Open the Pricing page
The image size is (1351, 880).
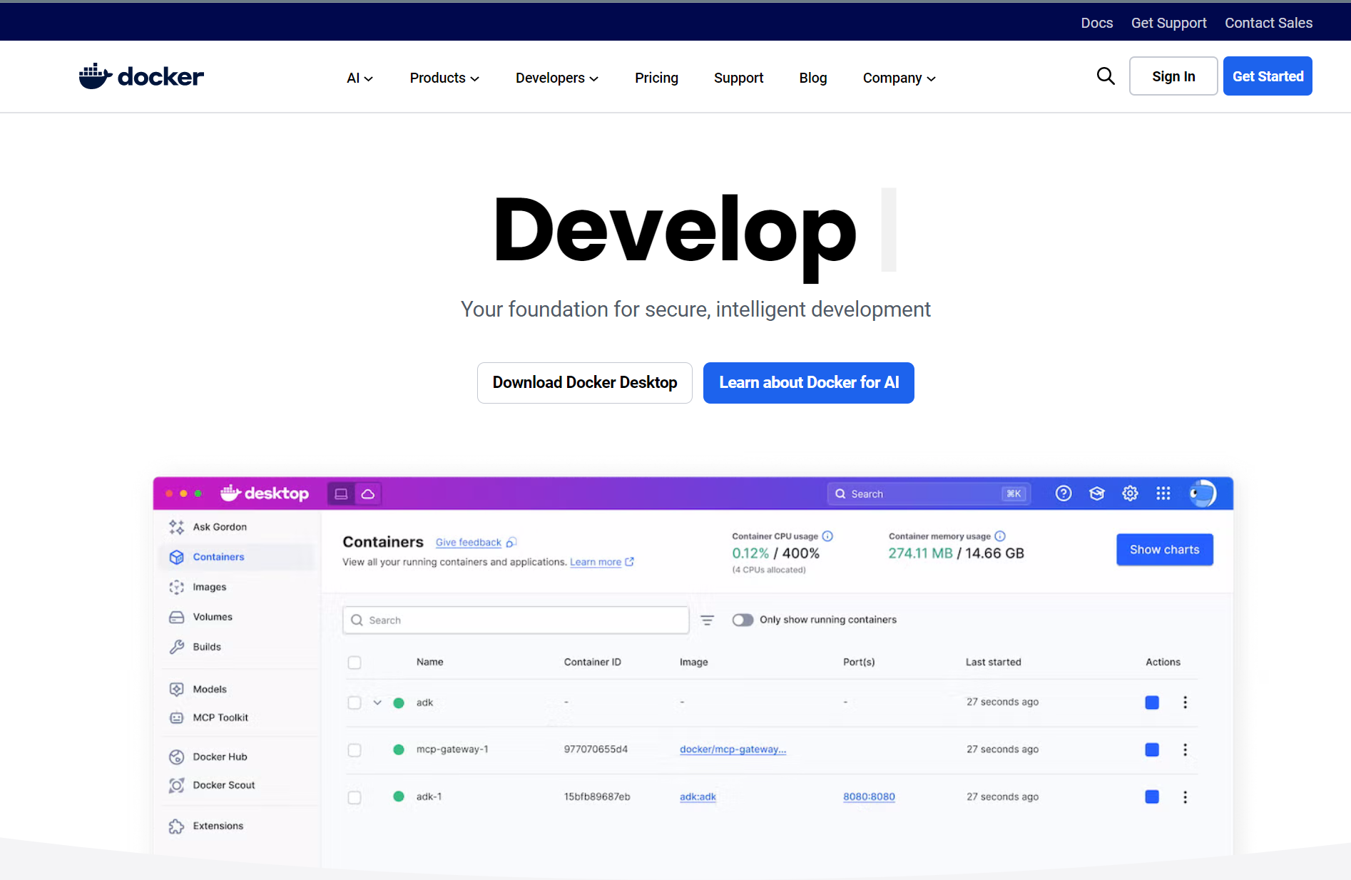coord(656,78)
